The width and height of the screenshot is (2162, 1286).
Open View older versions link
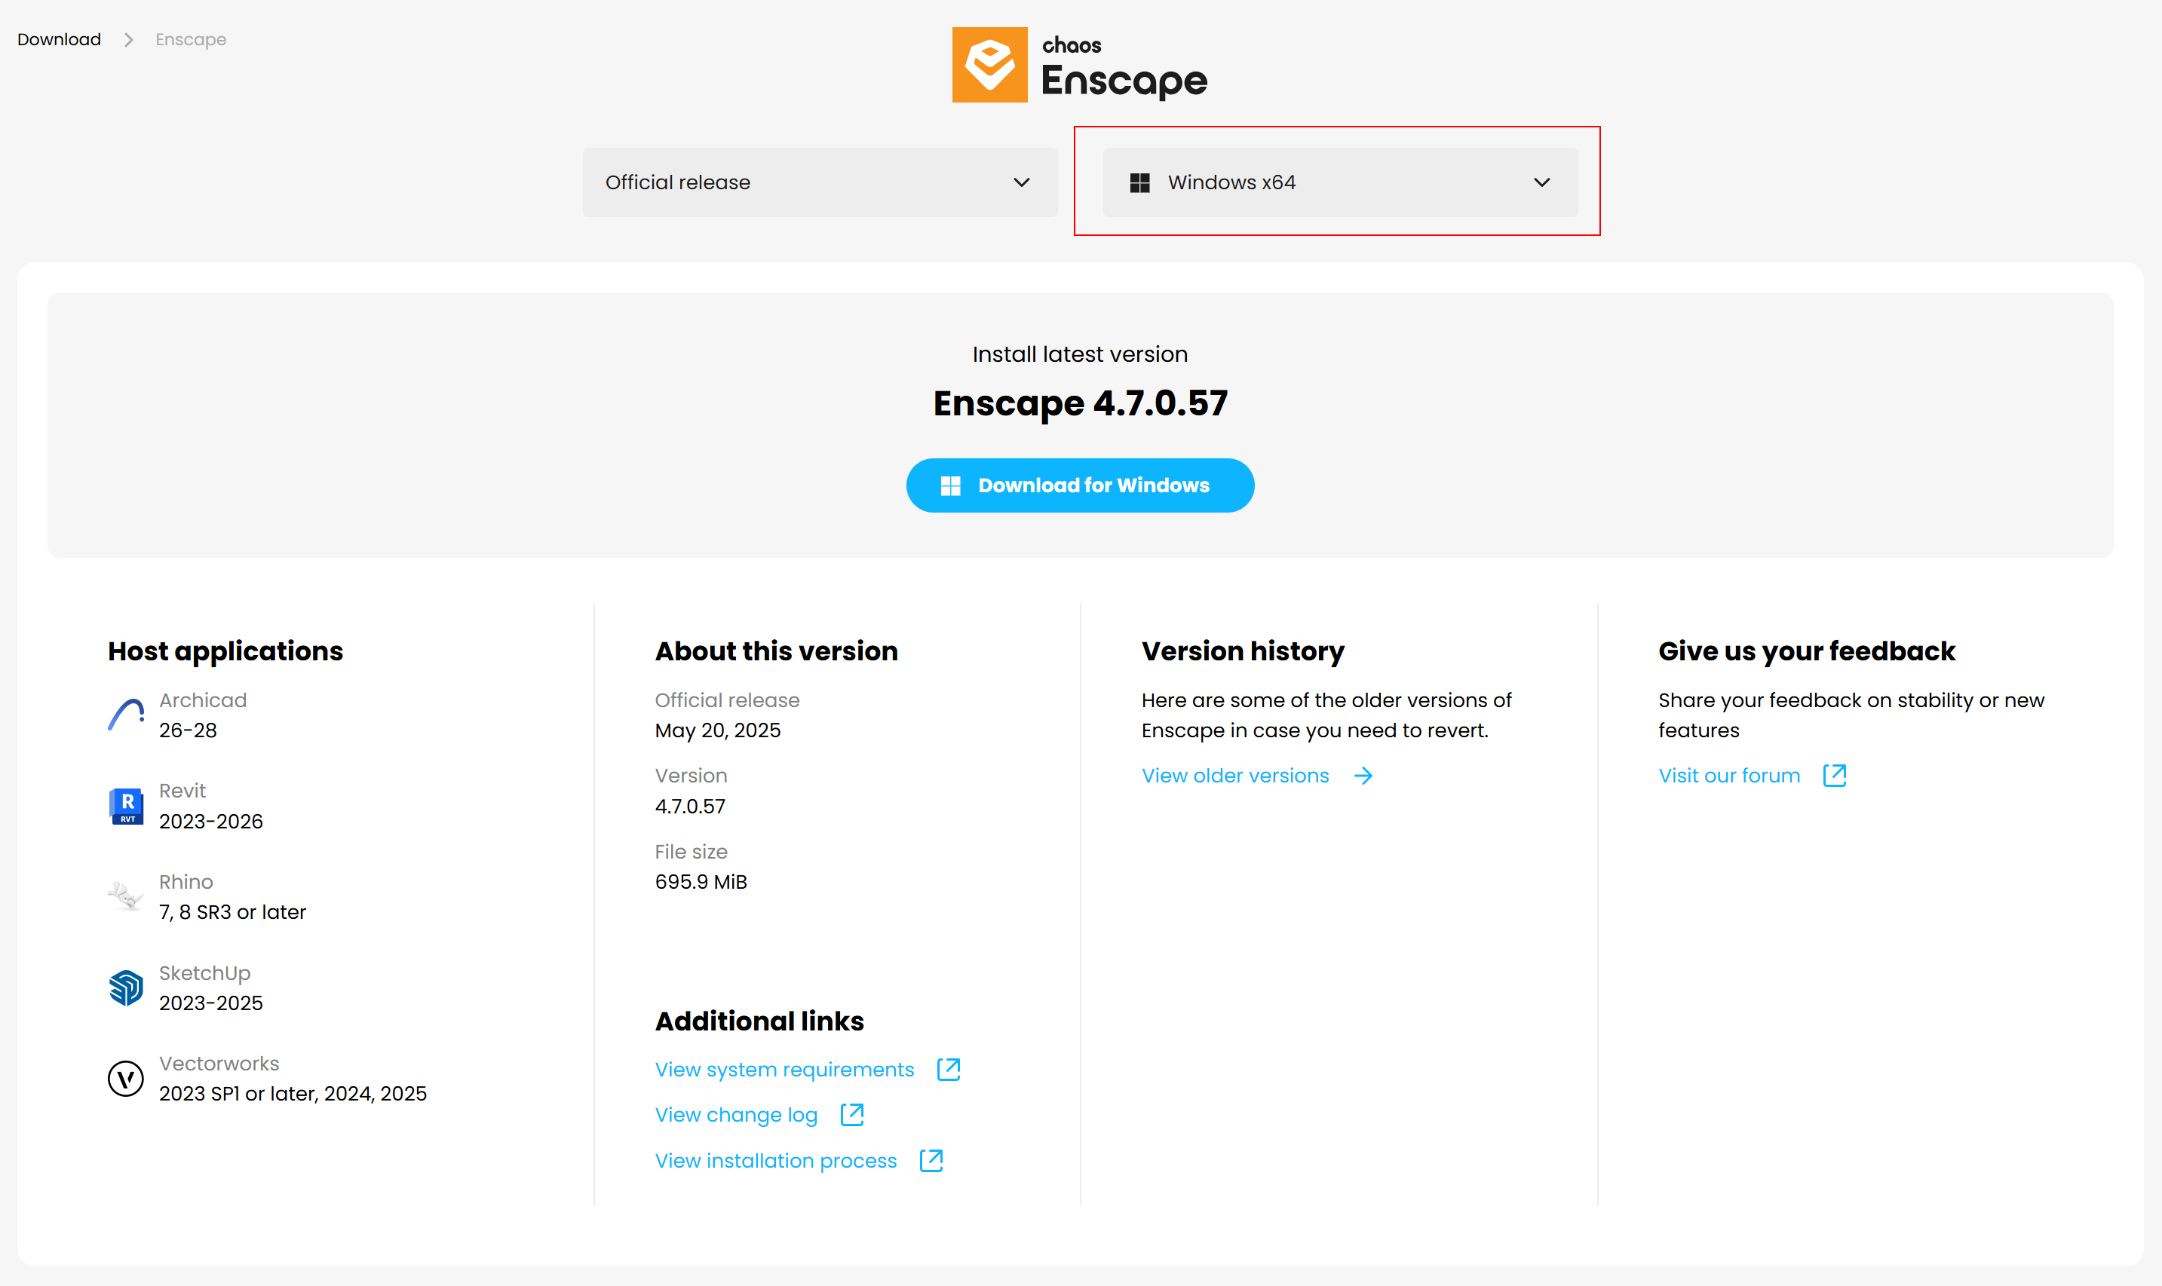1235,776
